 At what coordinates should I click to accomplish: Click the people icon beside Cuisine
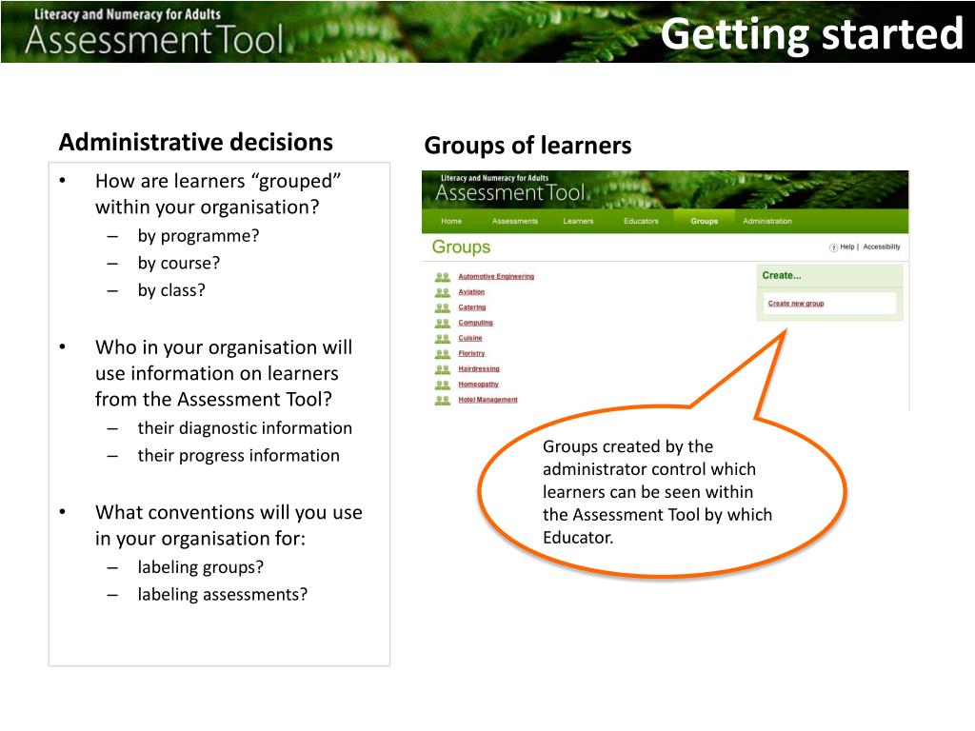[442, 338]
